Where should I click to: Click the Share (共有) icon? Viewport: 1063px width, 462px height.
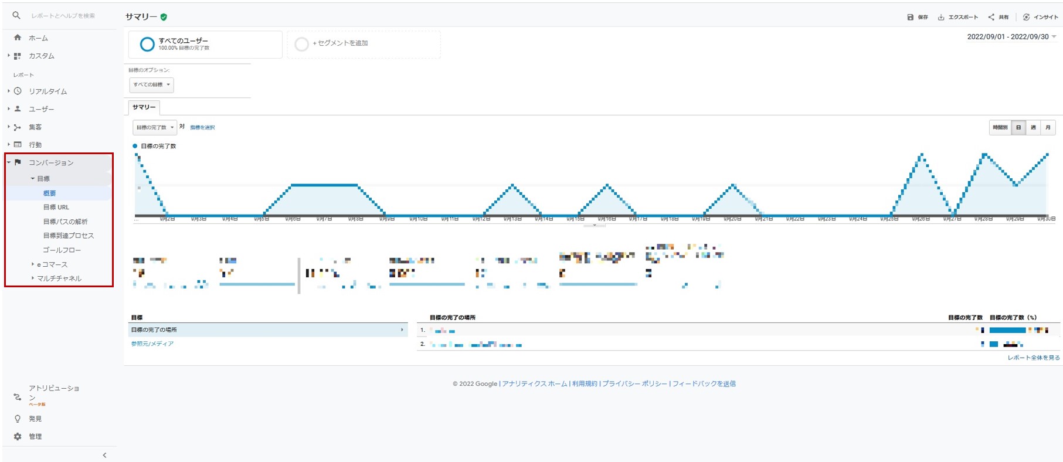coord(991,17)
